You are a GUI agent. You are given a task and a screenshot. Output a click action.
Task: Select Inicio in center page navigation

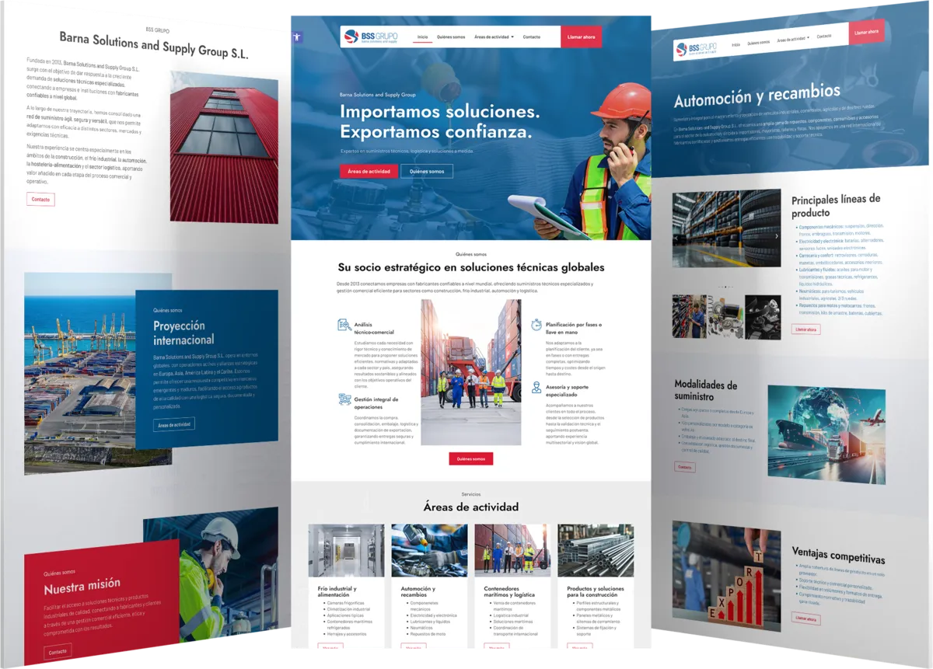tap(422, 37)
